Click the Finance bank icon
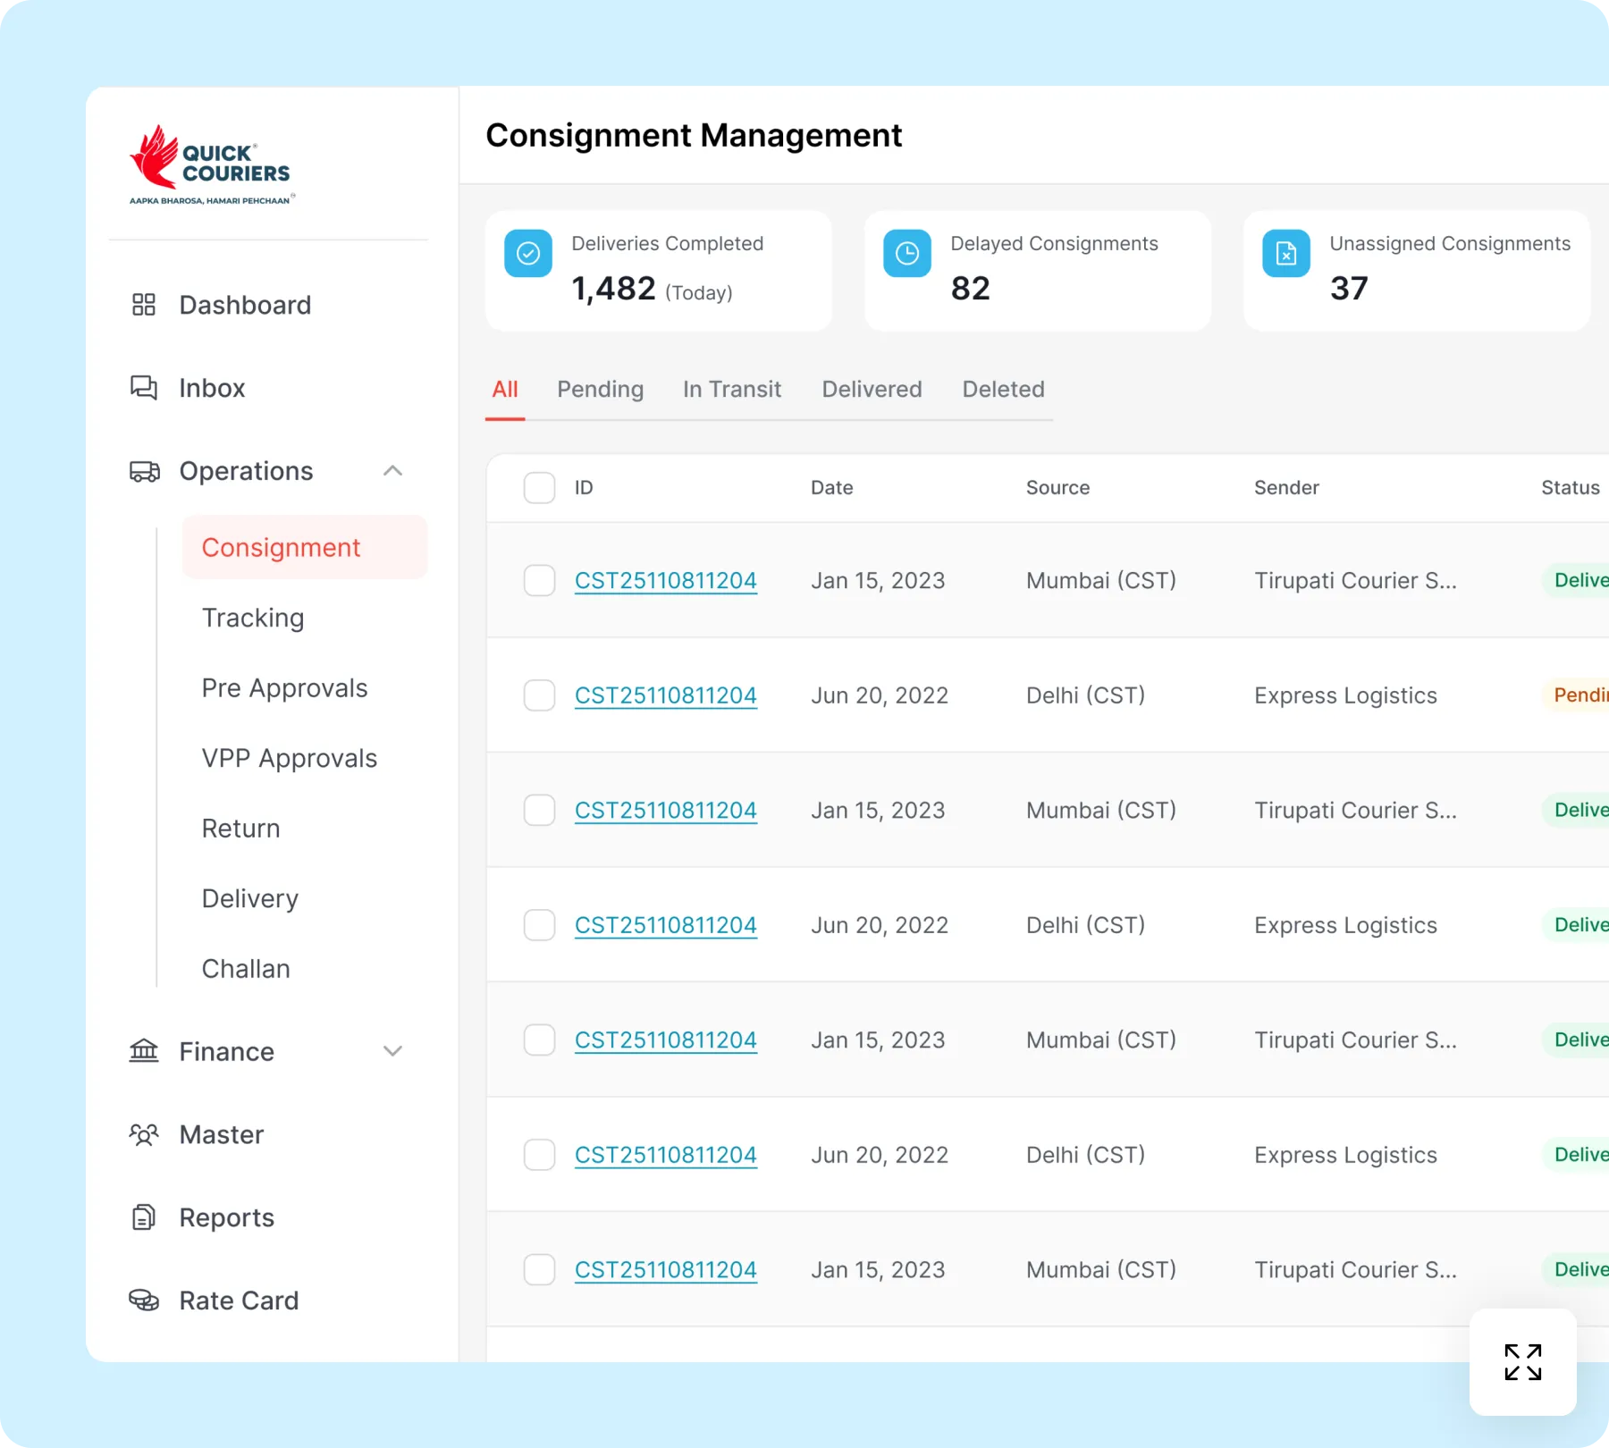 point(144,1051)
